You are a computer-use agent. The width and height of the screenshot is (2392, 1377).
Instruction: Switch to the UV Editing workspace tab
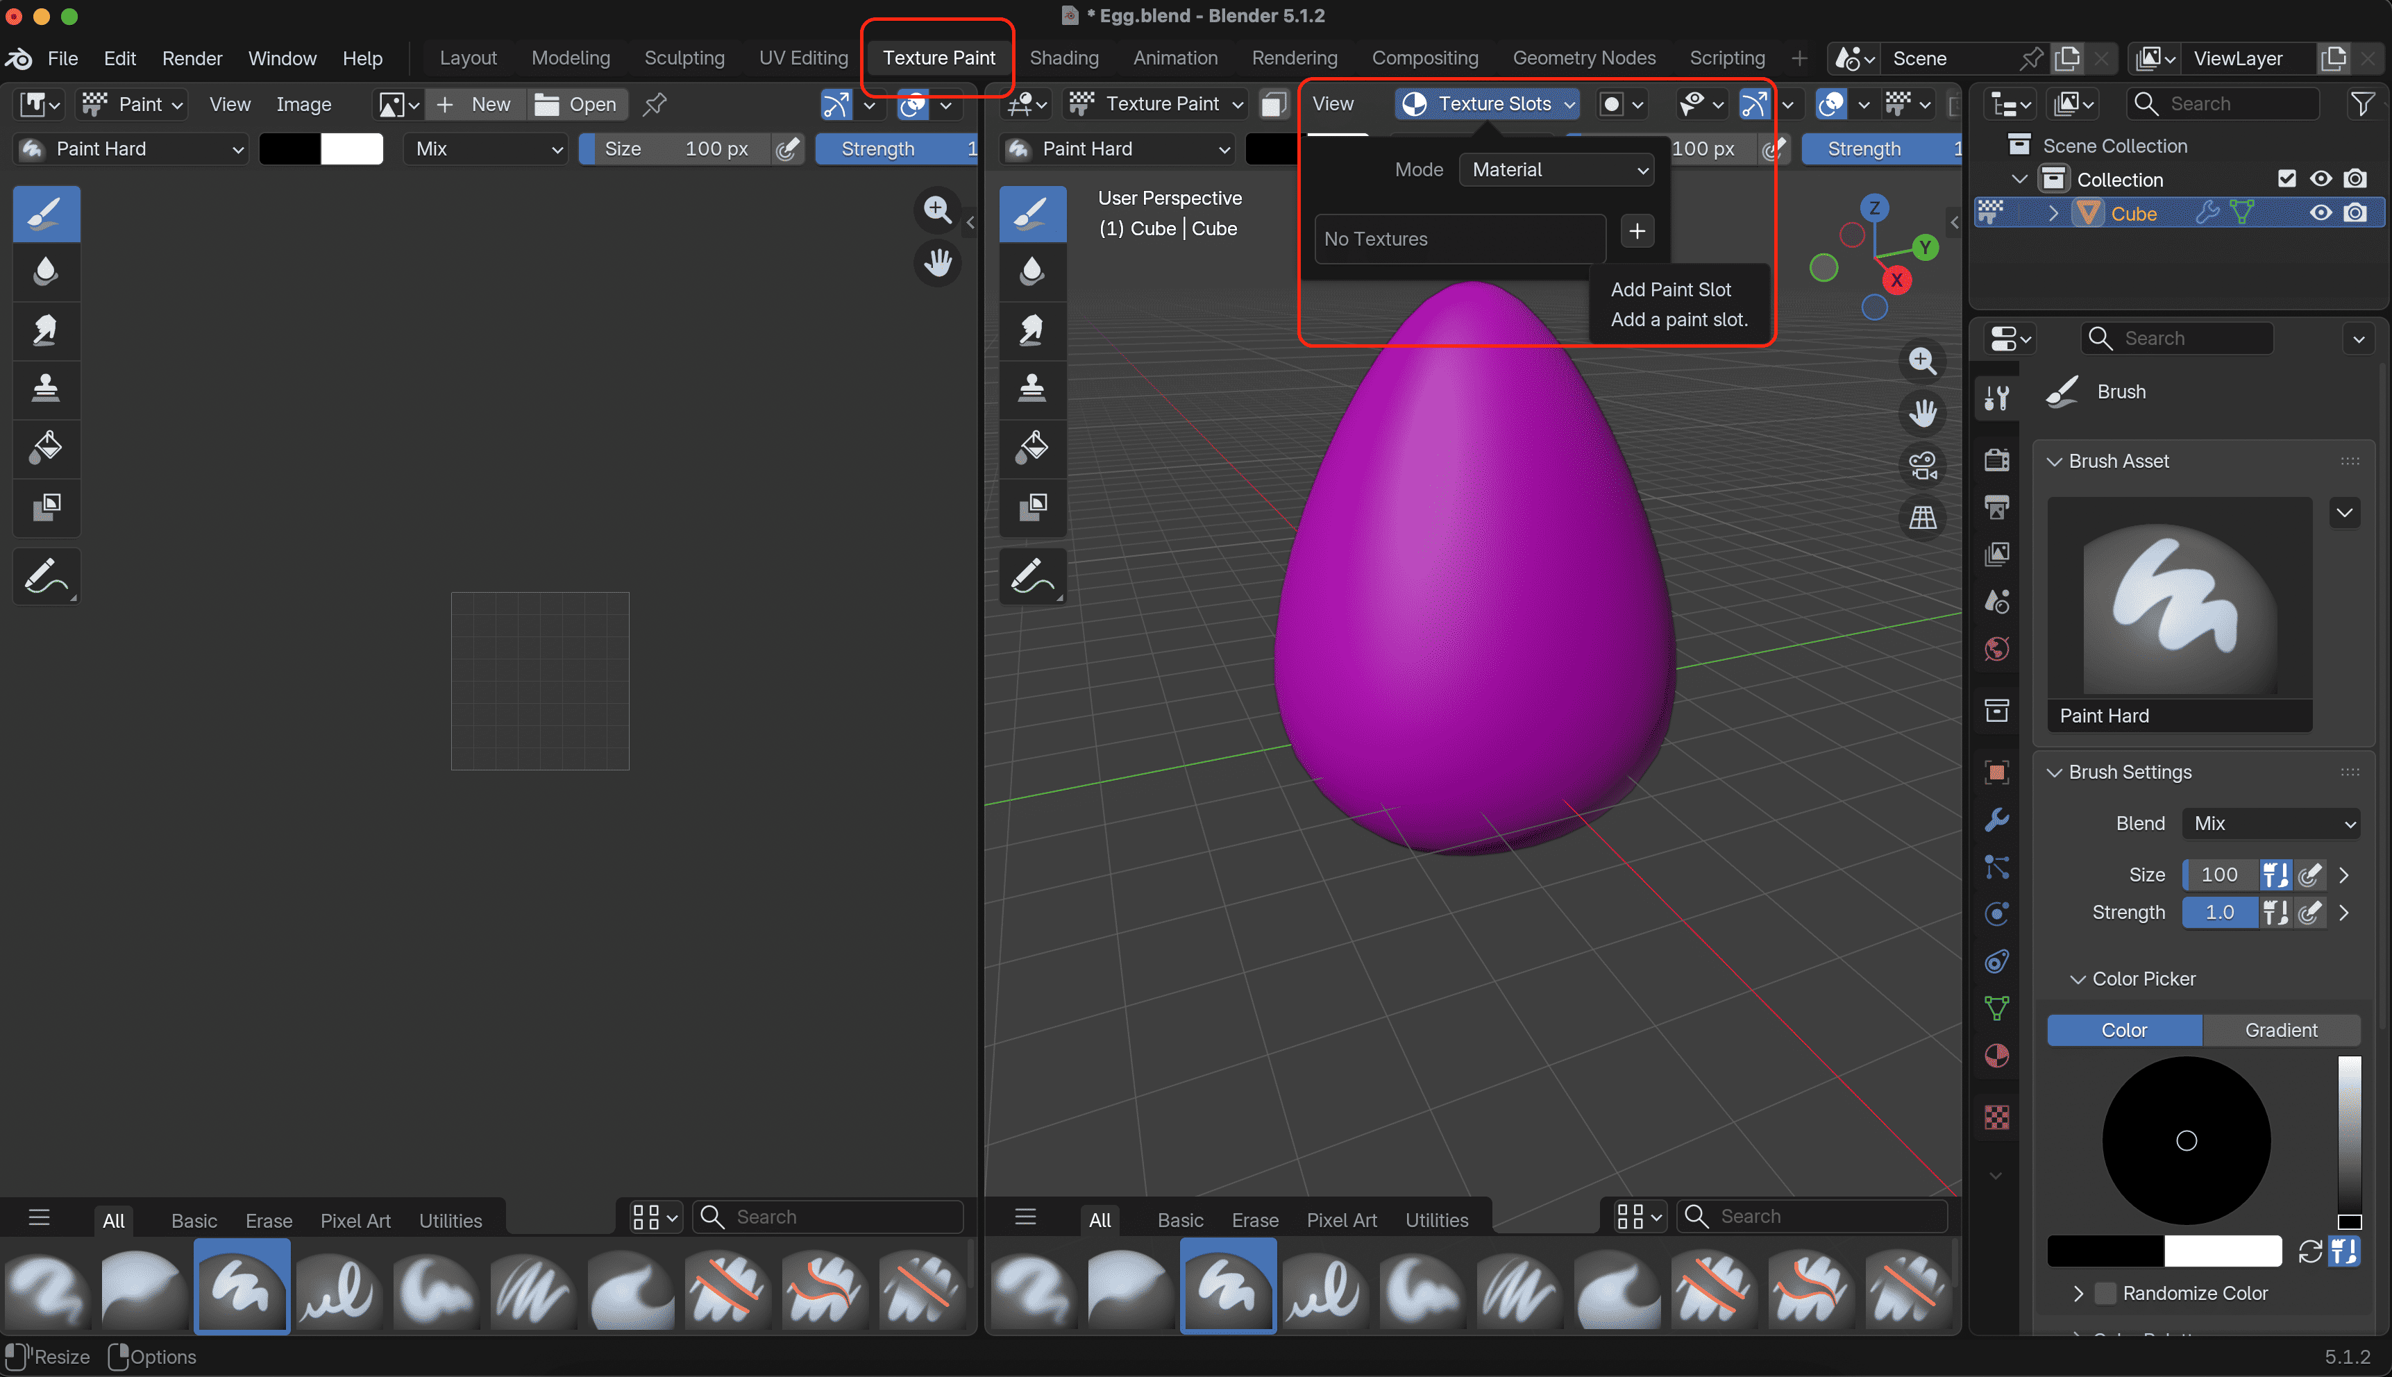tap(804, 58)
